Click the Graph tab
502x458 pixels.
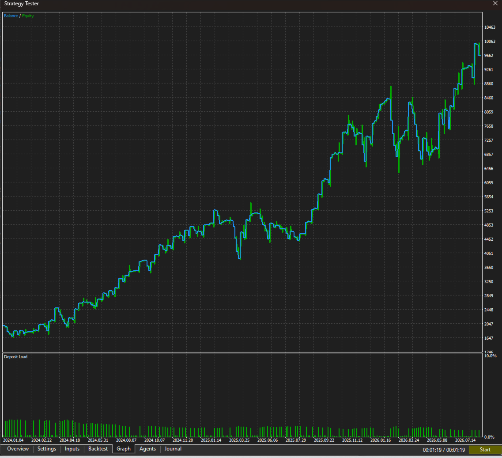[x=124, y=449]
